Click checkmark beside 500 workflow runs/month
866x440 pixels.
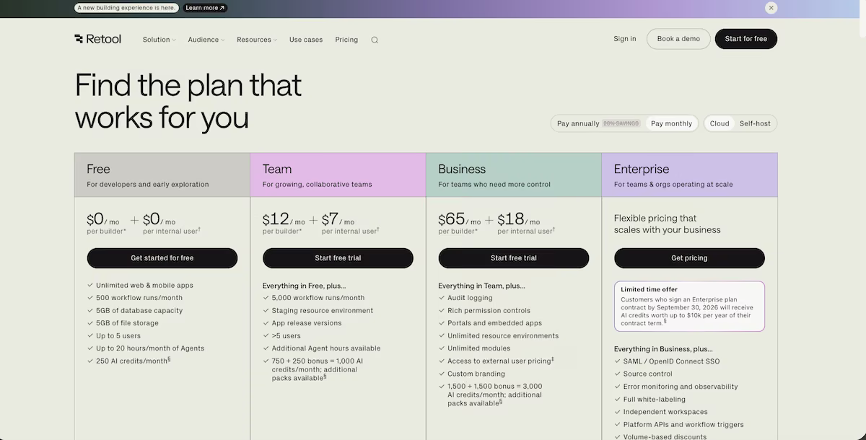tap(90, 298)
